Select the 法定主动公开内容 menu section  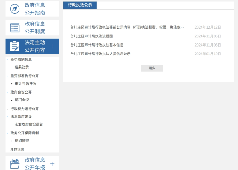pyautogui.click(x=32, y=46)
